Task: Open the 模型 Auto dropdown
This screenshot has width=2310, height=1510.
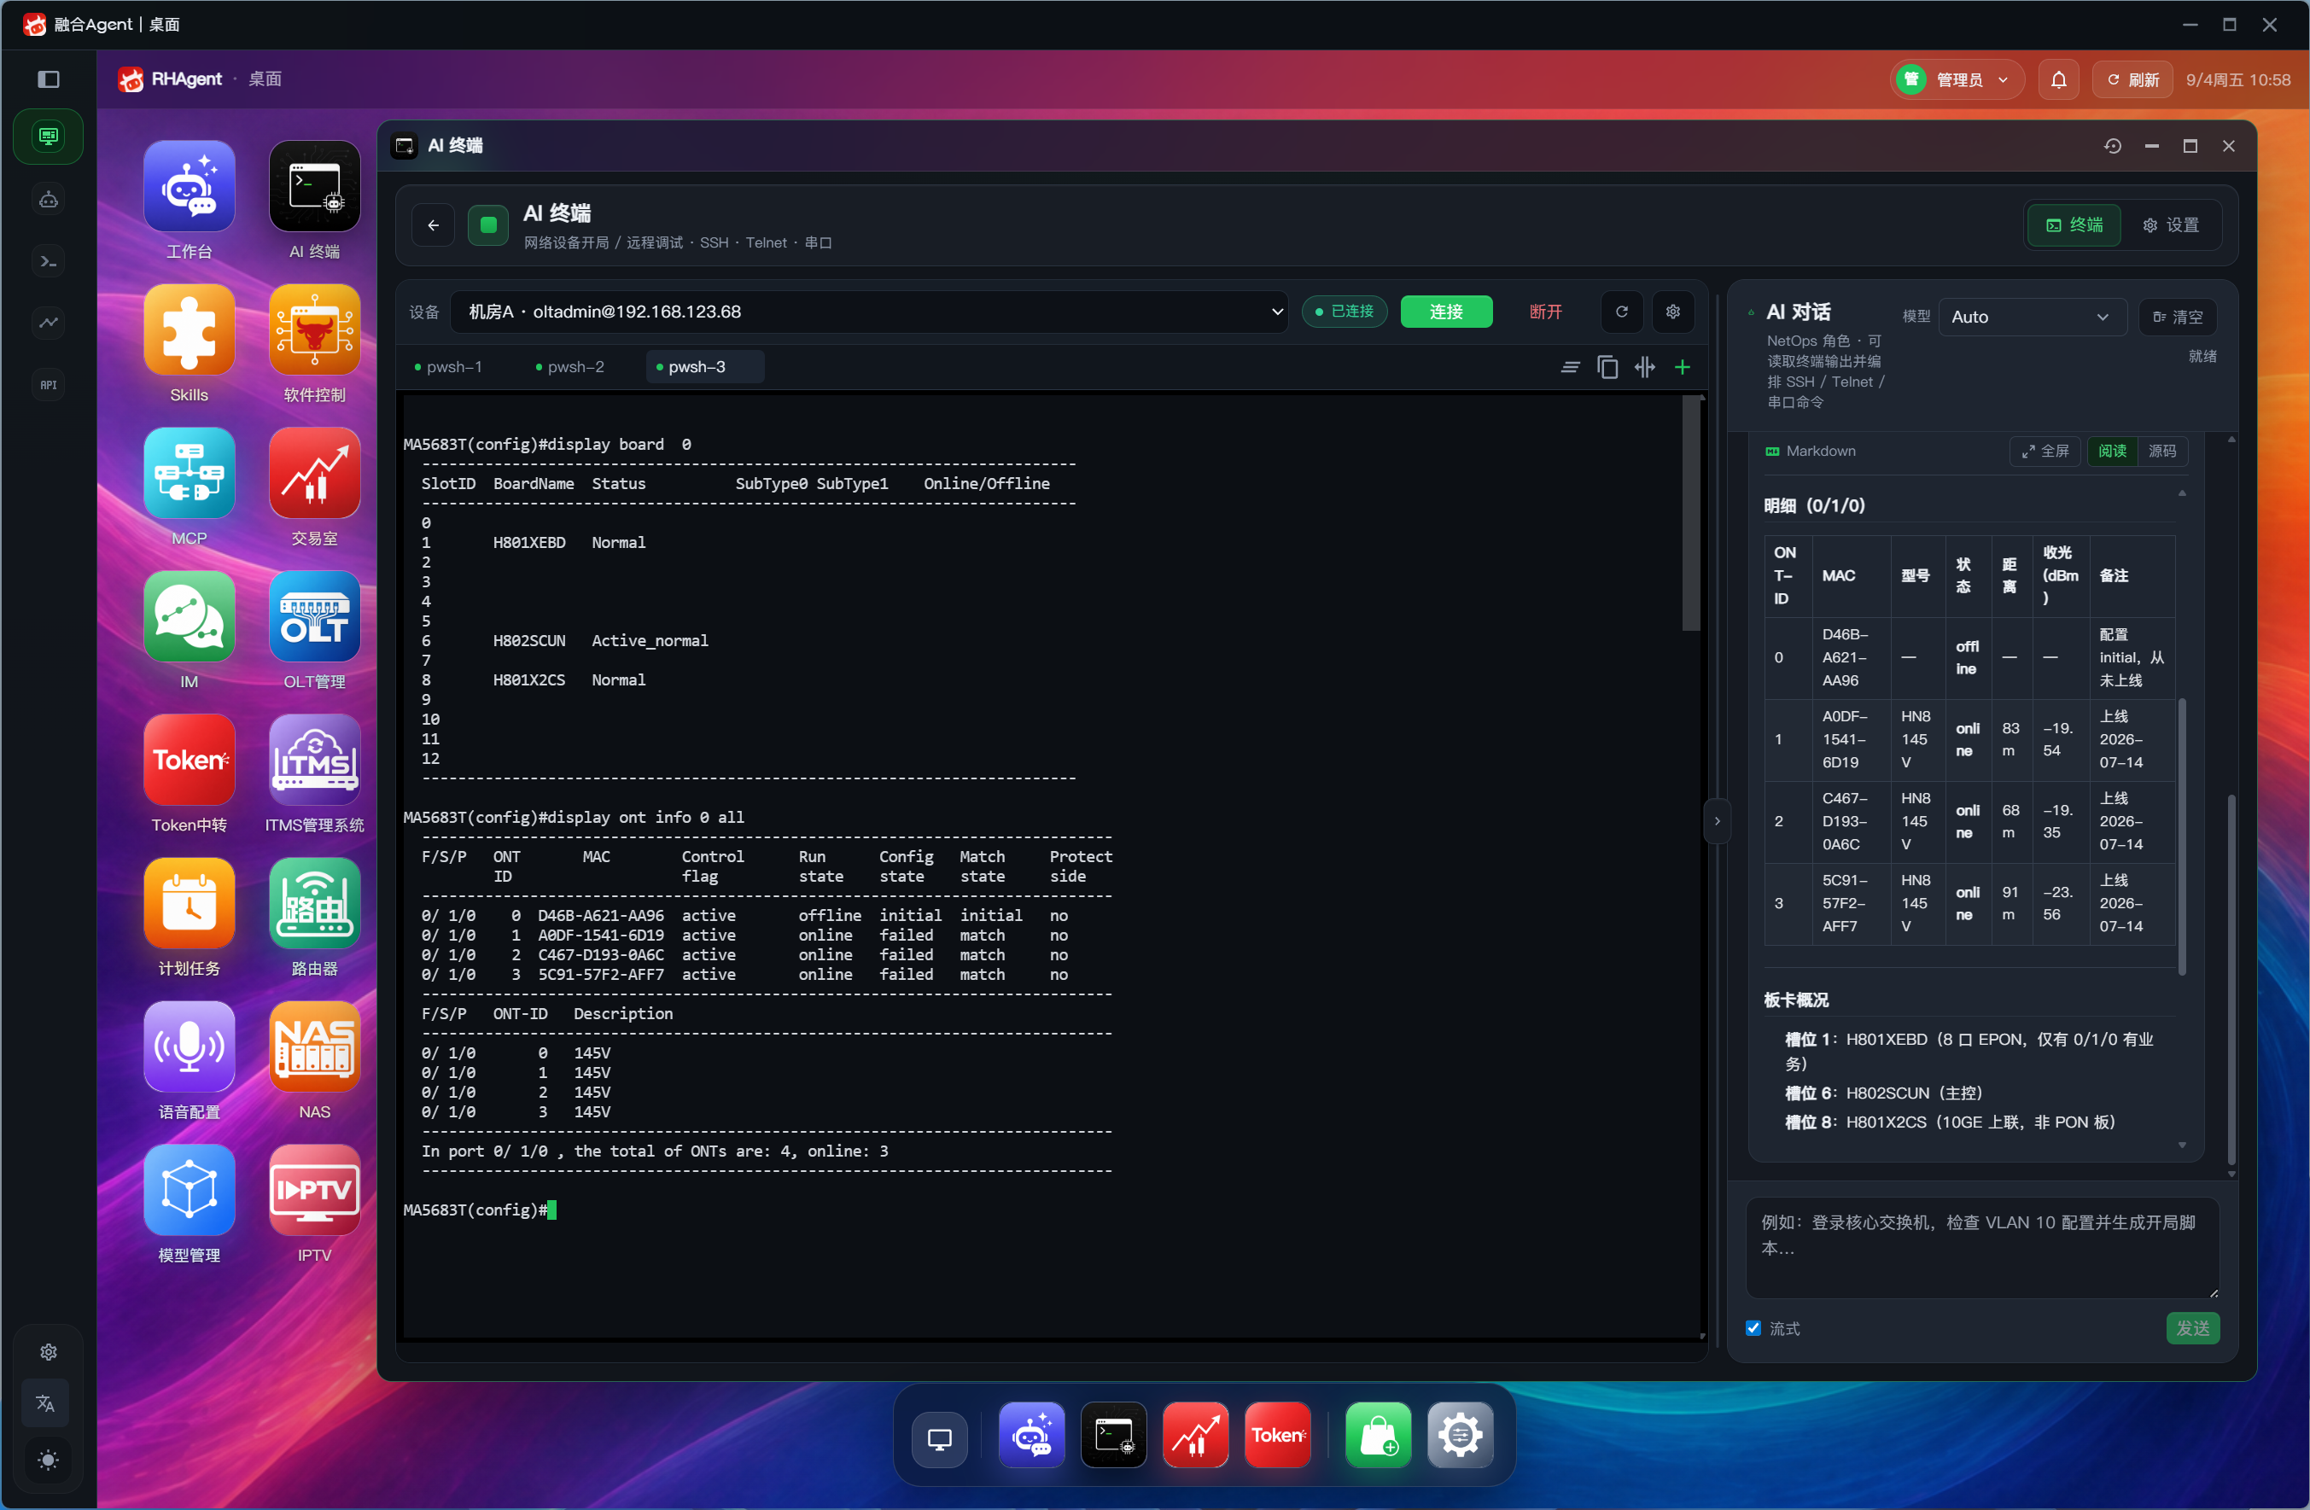Action: click(2032, 318)
